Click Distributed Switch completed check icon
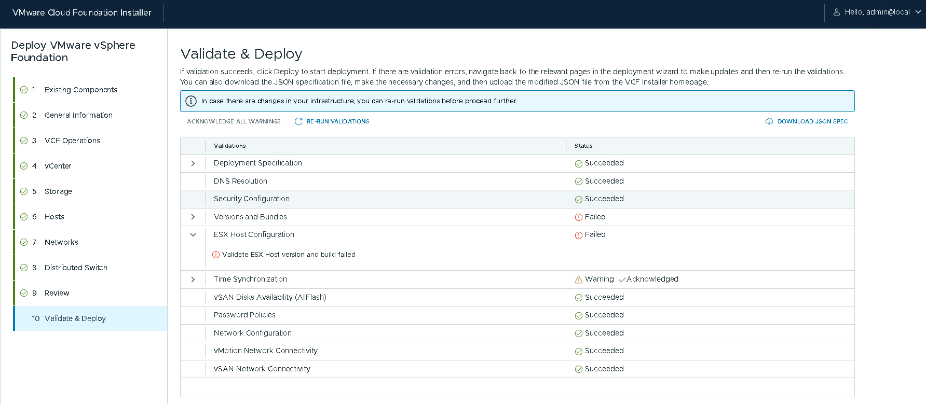926x404 pixels. coord(24,268)
